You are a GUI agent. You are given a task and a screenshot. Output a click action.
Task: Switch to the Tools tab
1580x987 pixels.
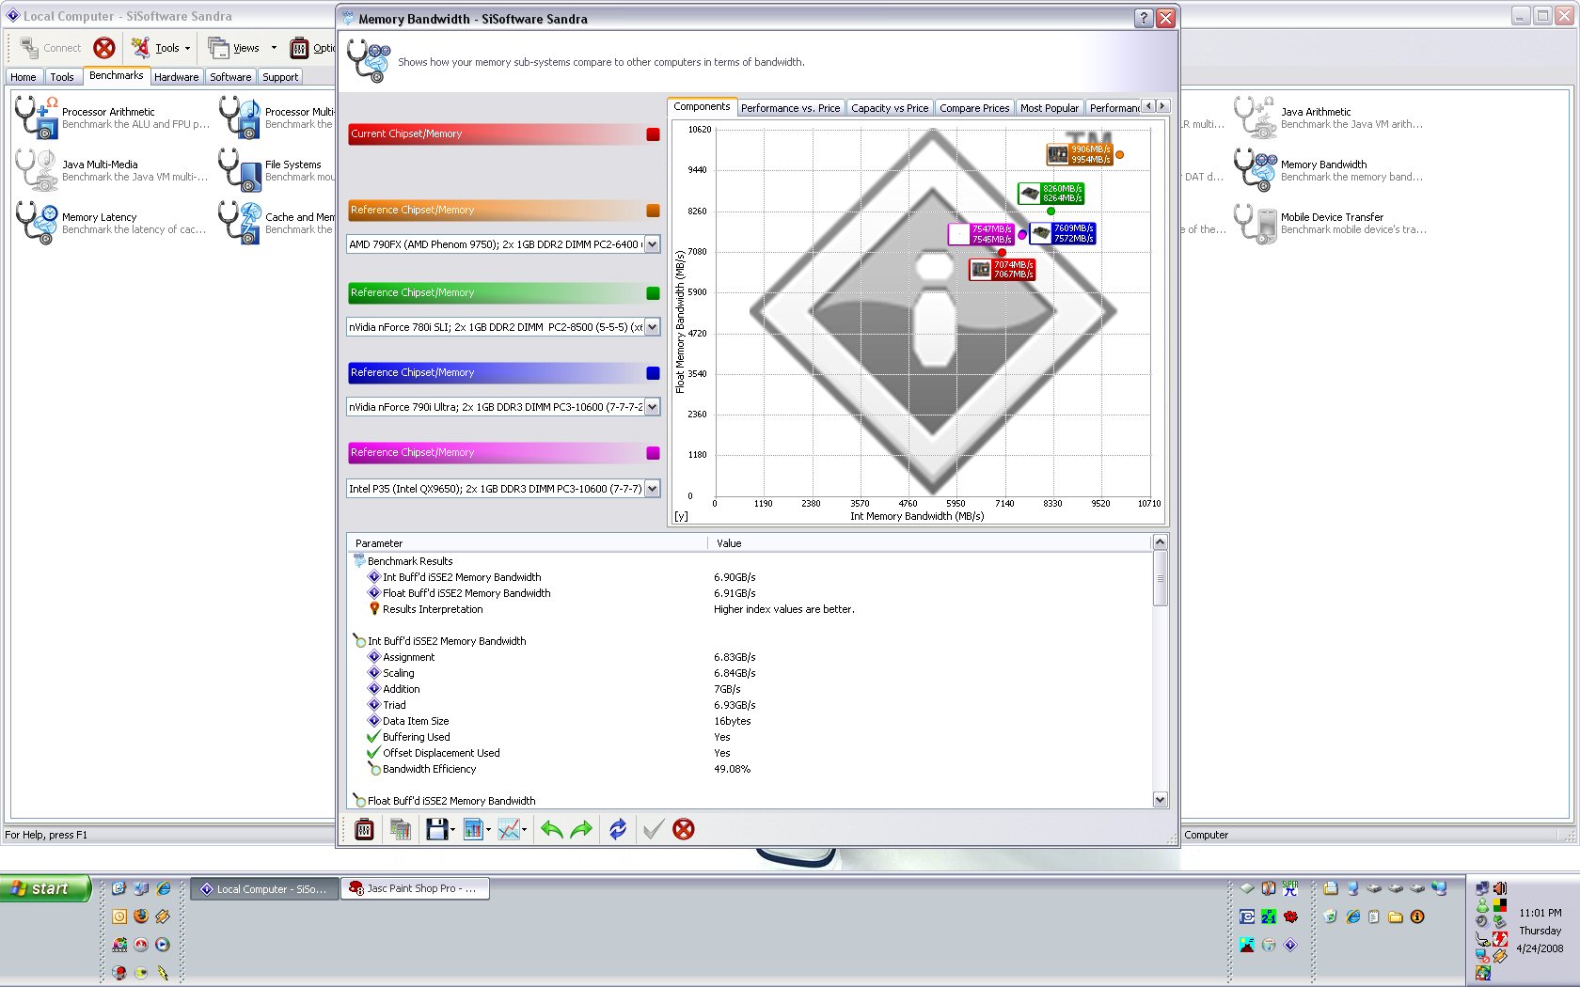[62, 77]
